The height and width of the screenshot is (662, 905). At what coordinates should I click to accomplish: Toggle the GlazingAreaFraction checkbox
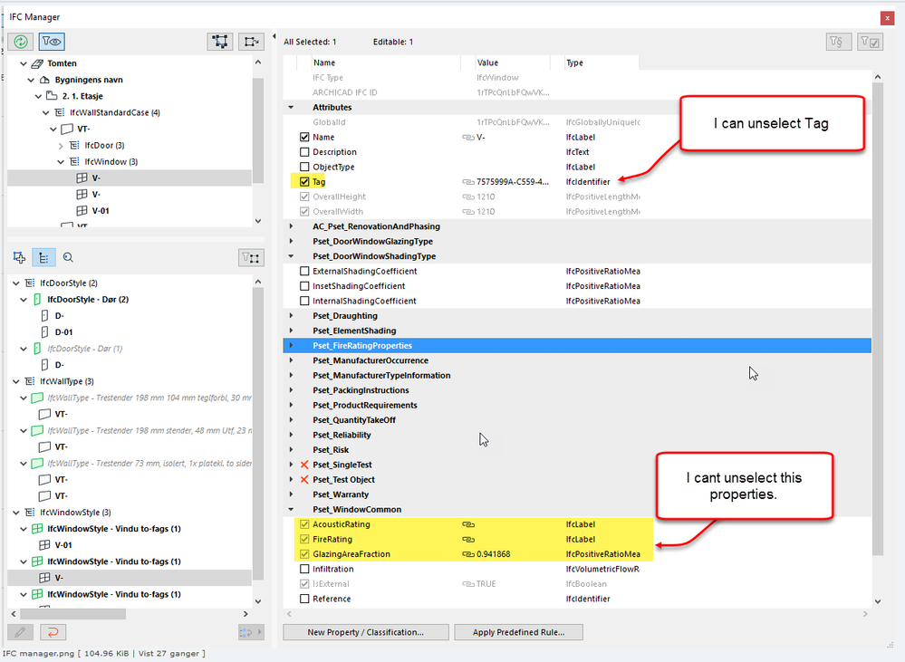pyautogui.click(x=304, y=554)
